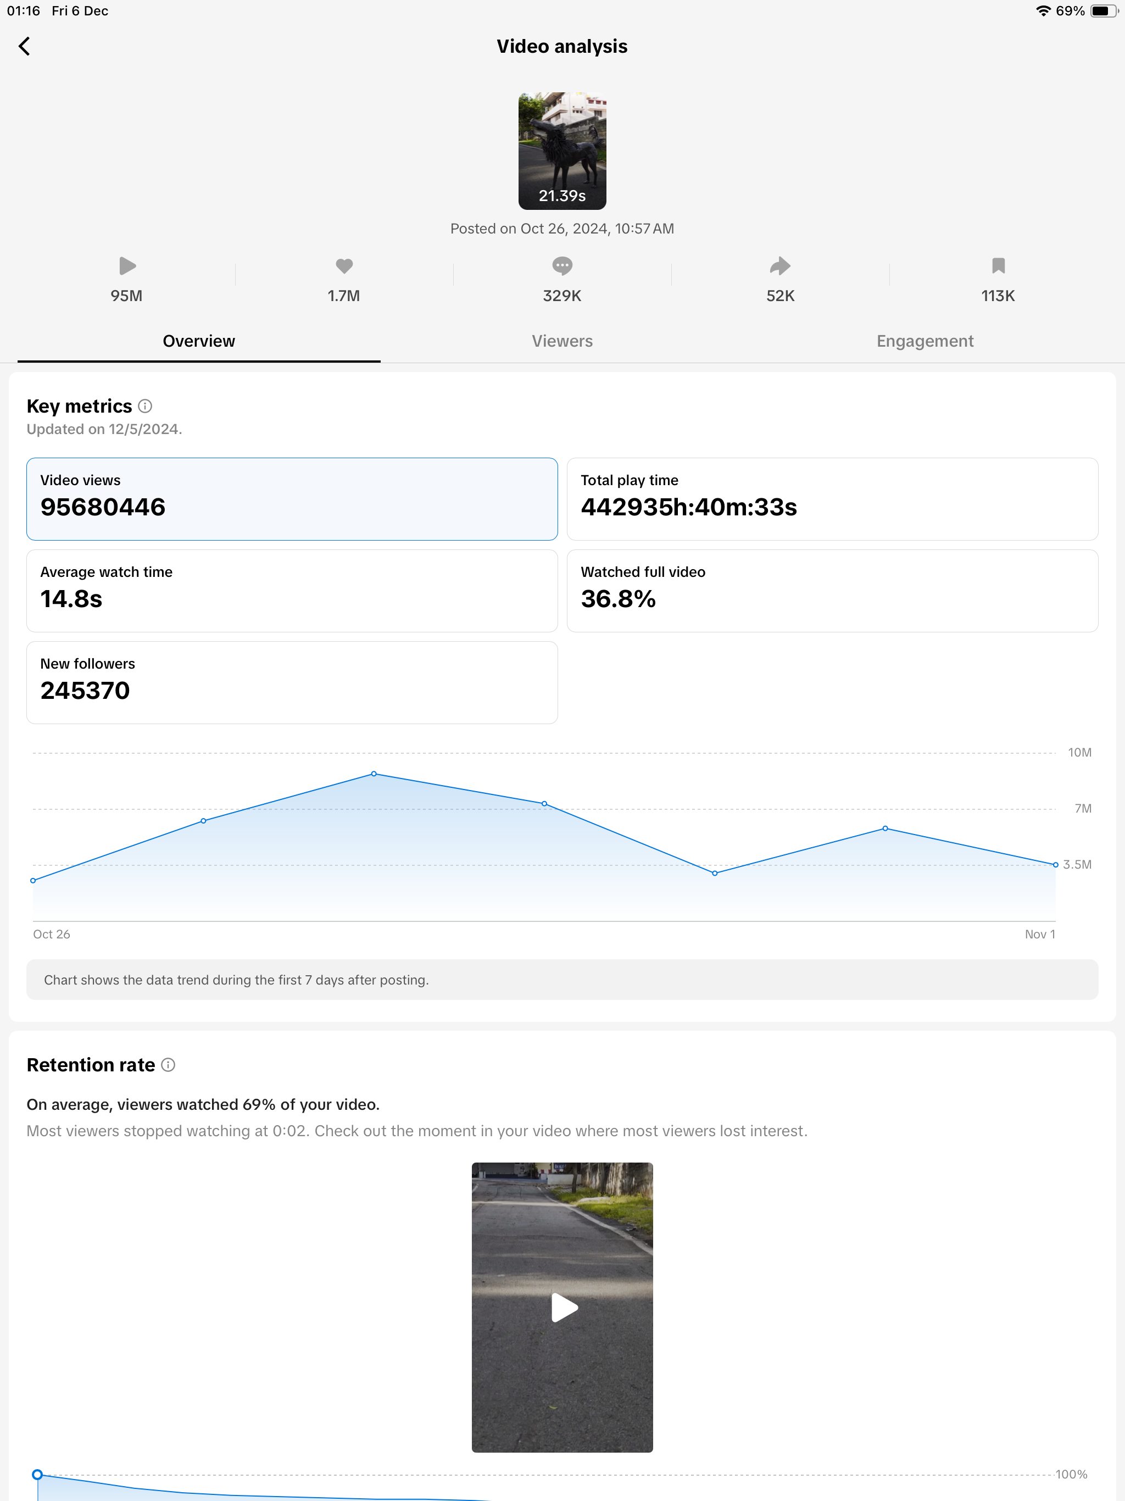This screenshot has width=1125, height=1501.
Task: Tap the 'Nov 1' chart axis label
Action: [1040, 935]
